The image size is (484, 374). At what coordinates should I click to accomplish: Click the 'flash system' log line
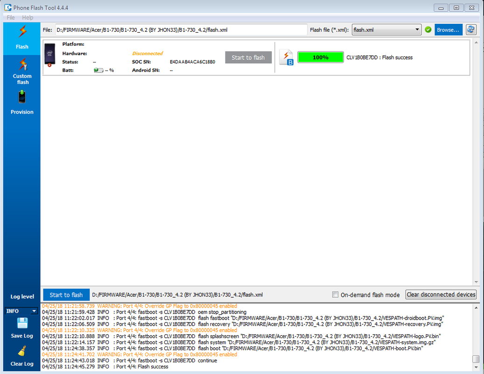[x=238, y=342]
